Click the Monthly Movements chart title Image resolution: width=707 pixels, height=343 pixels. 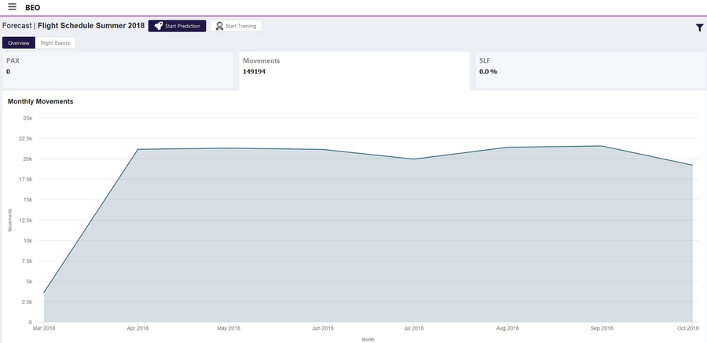coord(41,101)
